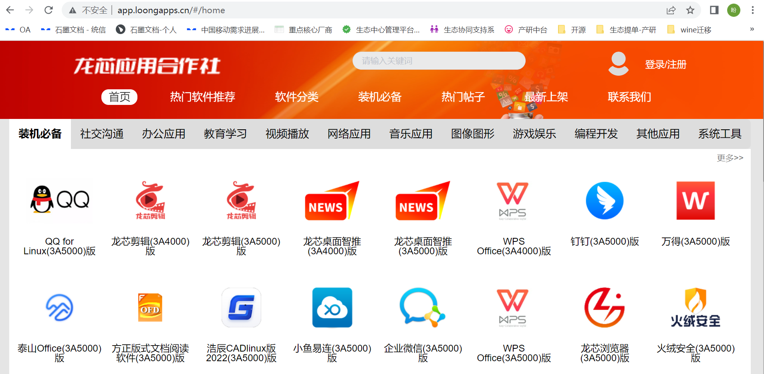Viewport: 764px width, 374px height.
Task: Click the 请输入关键词 search field
Action: point(439,60)
